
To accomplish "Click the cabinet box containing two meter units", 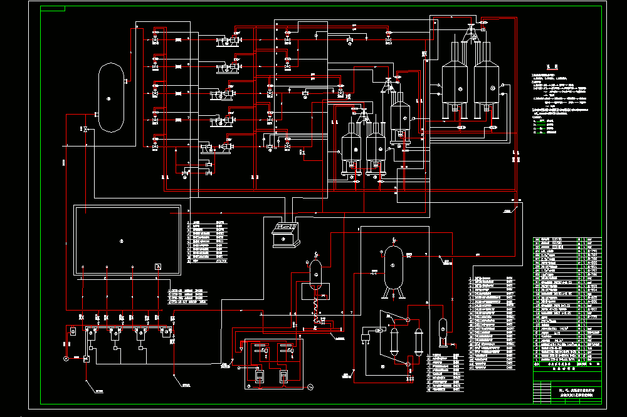I will [274, 364].
